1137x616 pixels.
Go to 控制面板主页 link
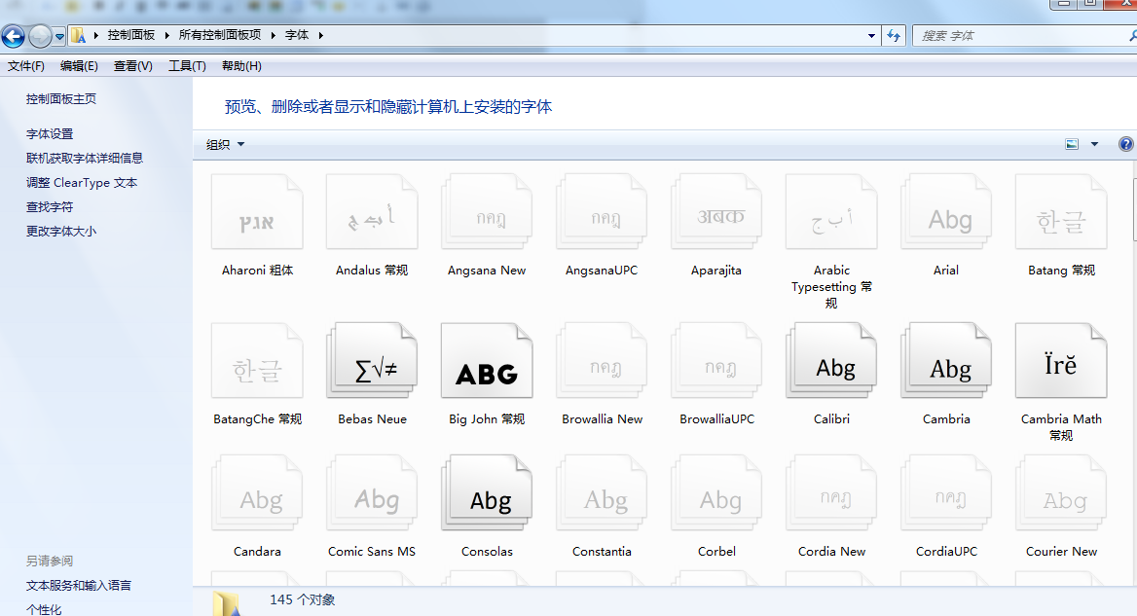pos(61,98)
